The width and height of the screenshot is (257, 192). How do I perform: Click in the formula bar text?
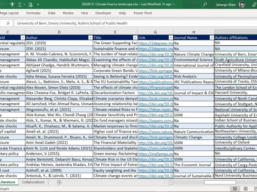coord(72,23)
